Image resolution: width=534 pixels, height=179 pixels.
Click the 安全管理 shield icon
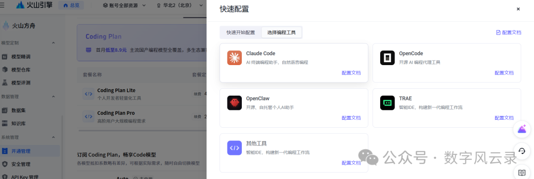[5, 164]
